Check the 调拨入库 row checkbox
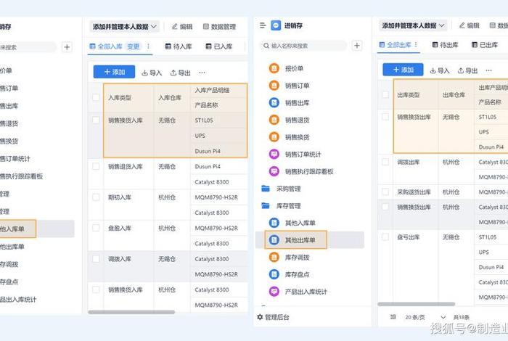The width and height of the screenshot is (508, 341). [96, 258]
